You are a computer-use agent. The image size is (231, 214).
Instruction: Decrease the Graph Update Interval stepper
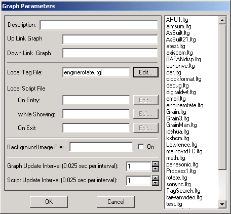[x=156, y=169]
